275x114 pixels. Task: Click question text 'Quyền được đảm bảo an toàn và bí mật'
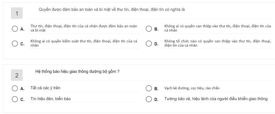tap(111, 10)
